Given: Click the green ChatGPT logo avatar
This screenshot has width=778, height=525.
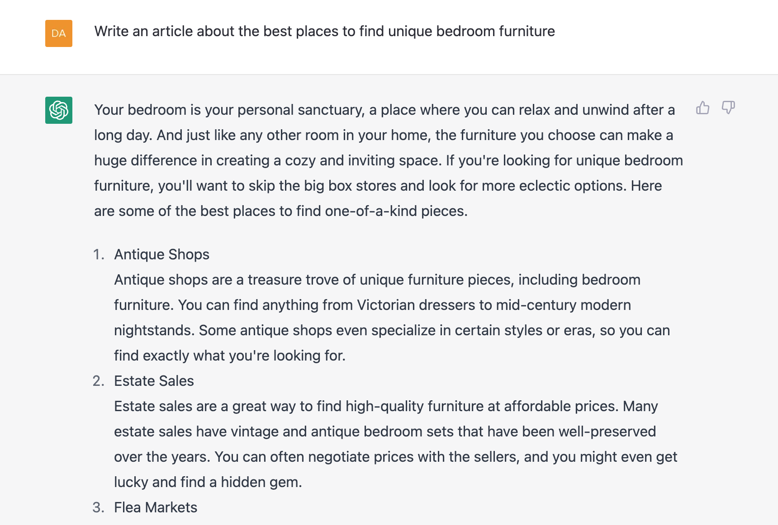Looking at the screenshot, I should (59, 110).
